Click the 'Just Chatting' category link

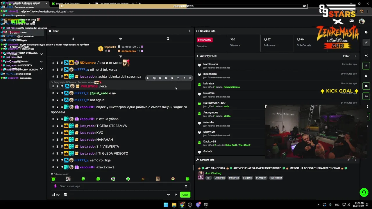[213, 173]
